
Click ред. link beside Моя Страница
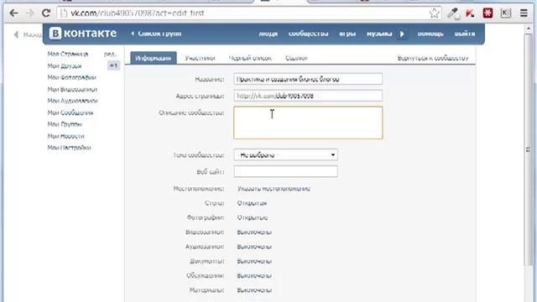(x=110, y=54)
